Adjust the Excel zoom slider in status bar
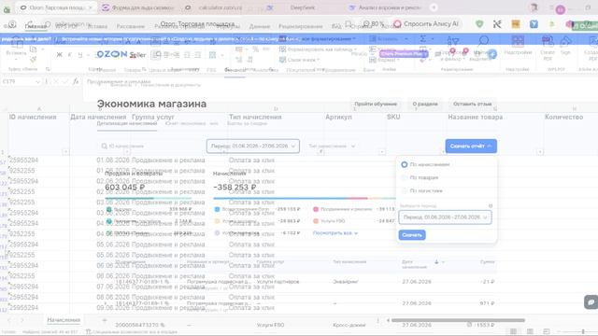598x336 pixels. 582,331
